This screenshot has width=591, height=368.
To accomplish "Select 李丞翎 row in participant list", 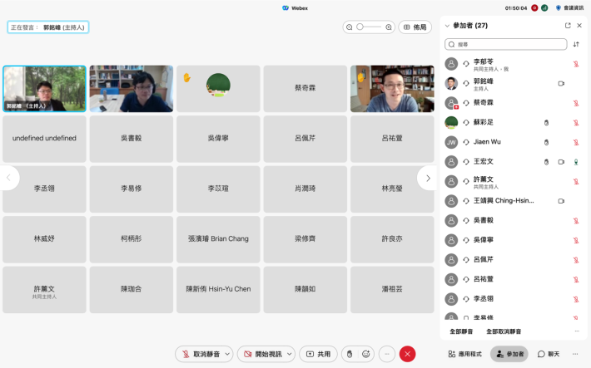I will (x=514, y=299).
